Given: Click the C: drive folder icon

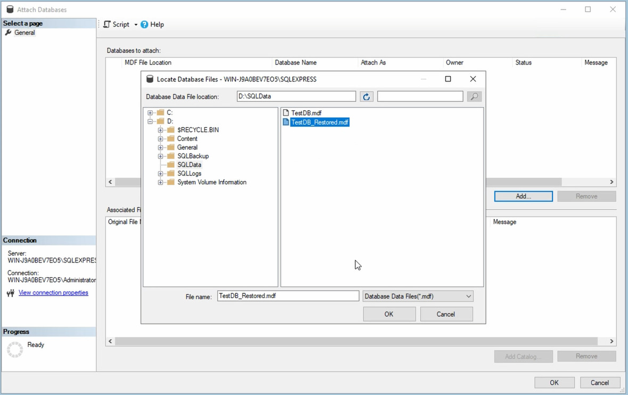Looking at the screenshot, I should click(x=161, y=112).
